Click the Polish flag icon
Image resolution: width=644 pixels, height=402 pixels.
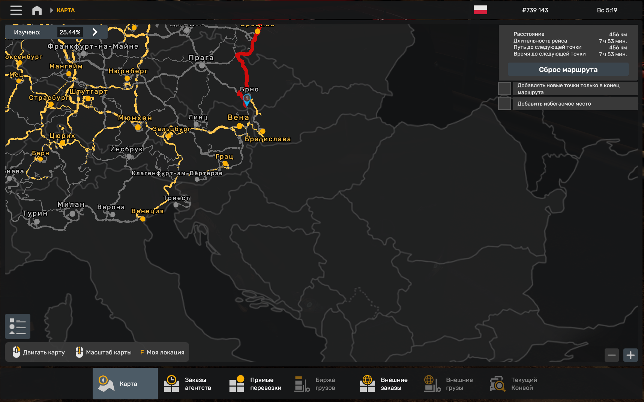[480, 10]
